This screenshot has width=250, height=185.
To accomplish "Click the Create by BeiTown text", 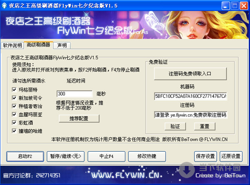I will click(221, 175).
